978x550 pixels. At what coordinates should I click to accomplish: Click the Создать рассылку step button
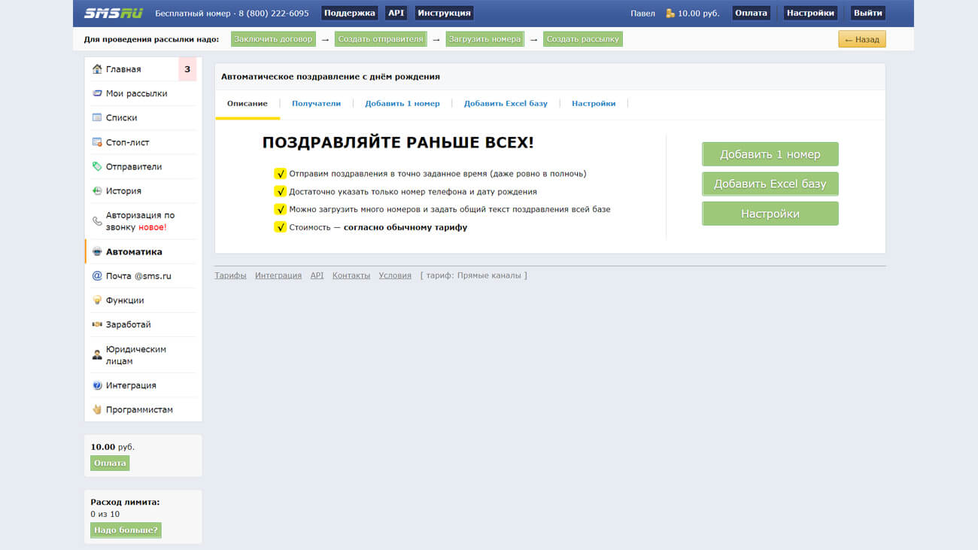click(x=583, y=39)
